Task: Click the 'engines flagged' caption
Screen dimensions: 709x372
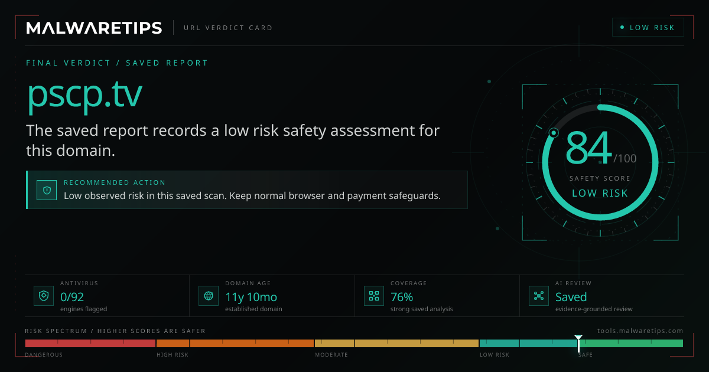Action: [83, 309]
